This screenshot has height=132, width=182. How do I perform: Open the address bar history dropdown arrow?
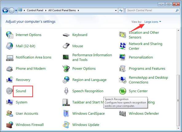pyautogui.click(x=116, y=10)
